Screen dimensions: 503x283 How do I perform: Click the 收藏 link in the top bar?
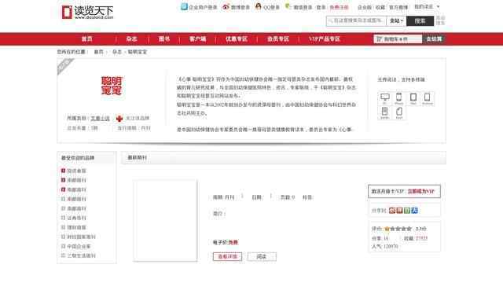(x=380, y=7)
